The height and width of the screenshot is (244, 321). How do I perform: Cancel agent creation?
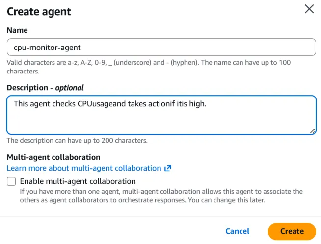(238, 231)
